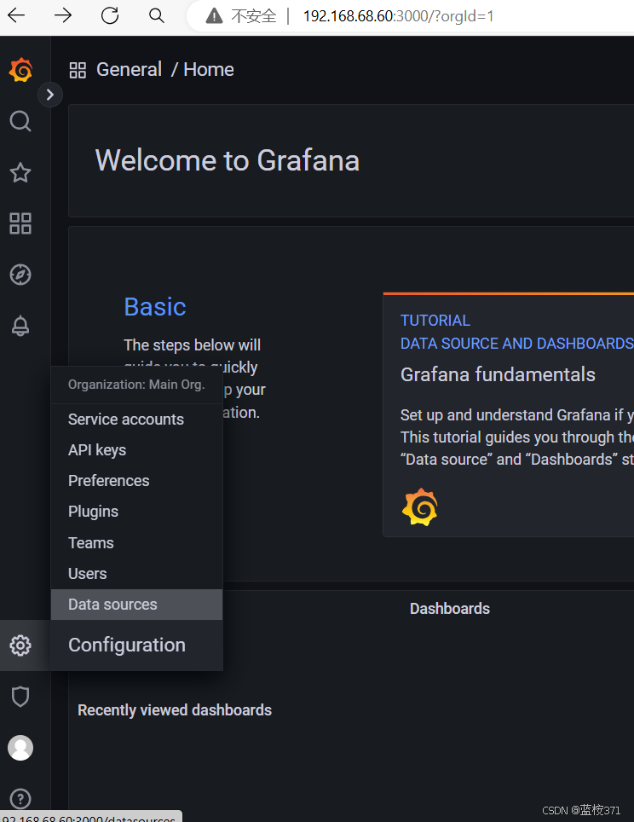Click Recently viewed dashboards heading
The width and height of the screenshot is (634, 822).
coord(175,710)
